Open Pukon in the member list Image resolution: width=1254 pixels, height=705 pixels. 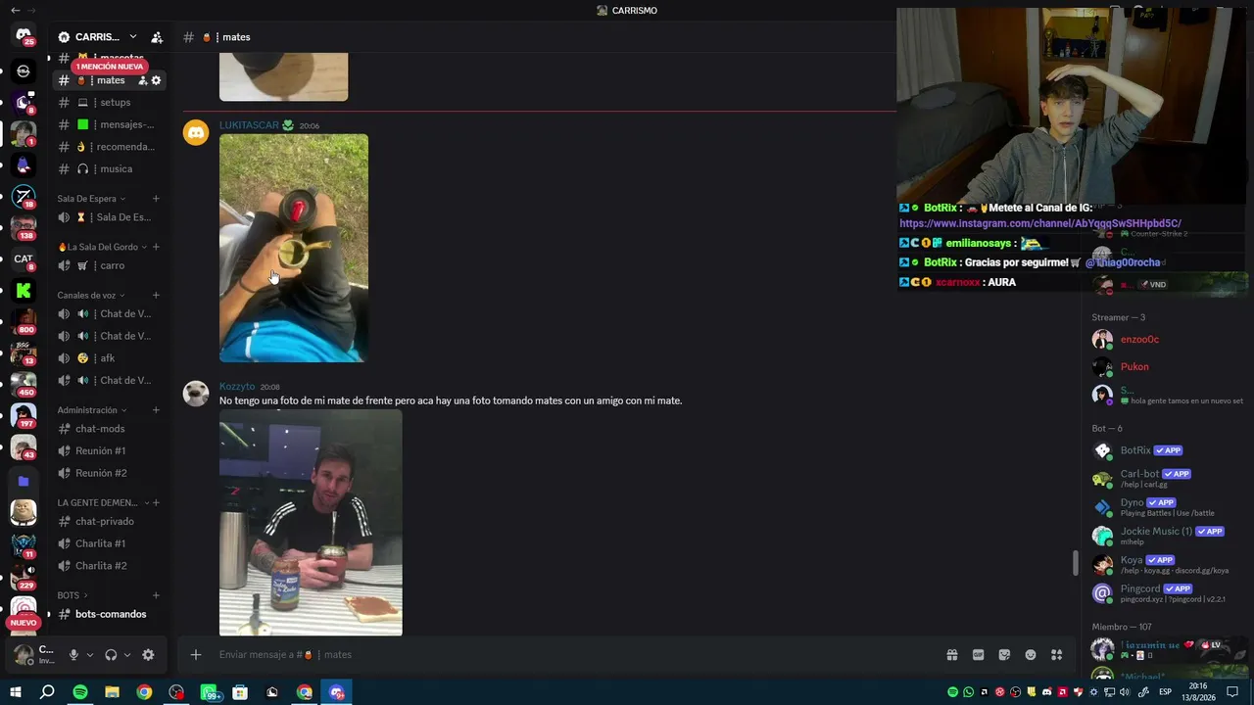point(1134,367)
